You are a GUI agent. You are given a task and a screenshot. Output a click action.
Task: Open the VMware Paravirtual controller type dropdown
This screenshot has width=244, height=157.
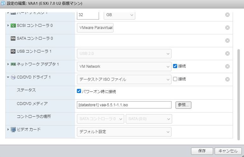tap(95, 28)
